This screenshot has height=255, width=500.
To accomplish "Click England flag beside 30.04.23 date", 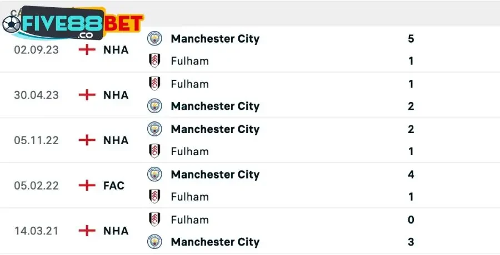I will [x=87, y=95].
